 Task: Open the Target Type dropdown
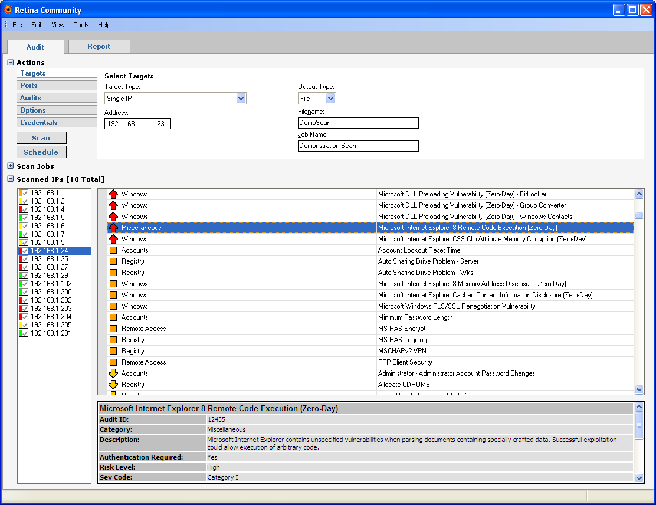(241, 99)
